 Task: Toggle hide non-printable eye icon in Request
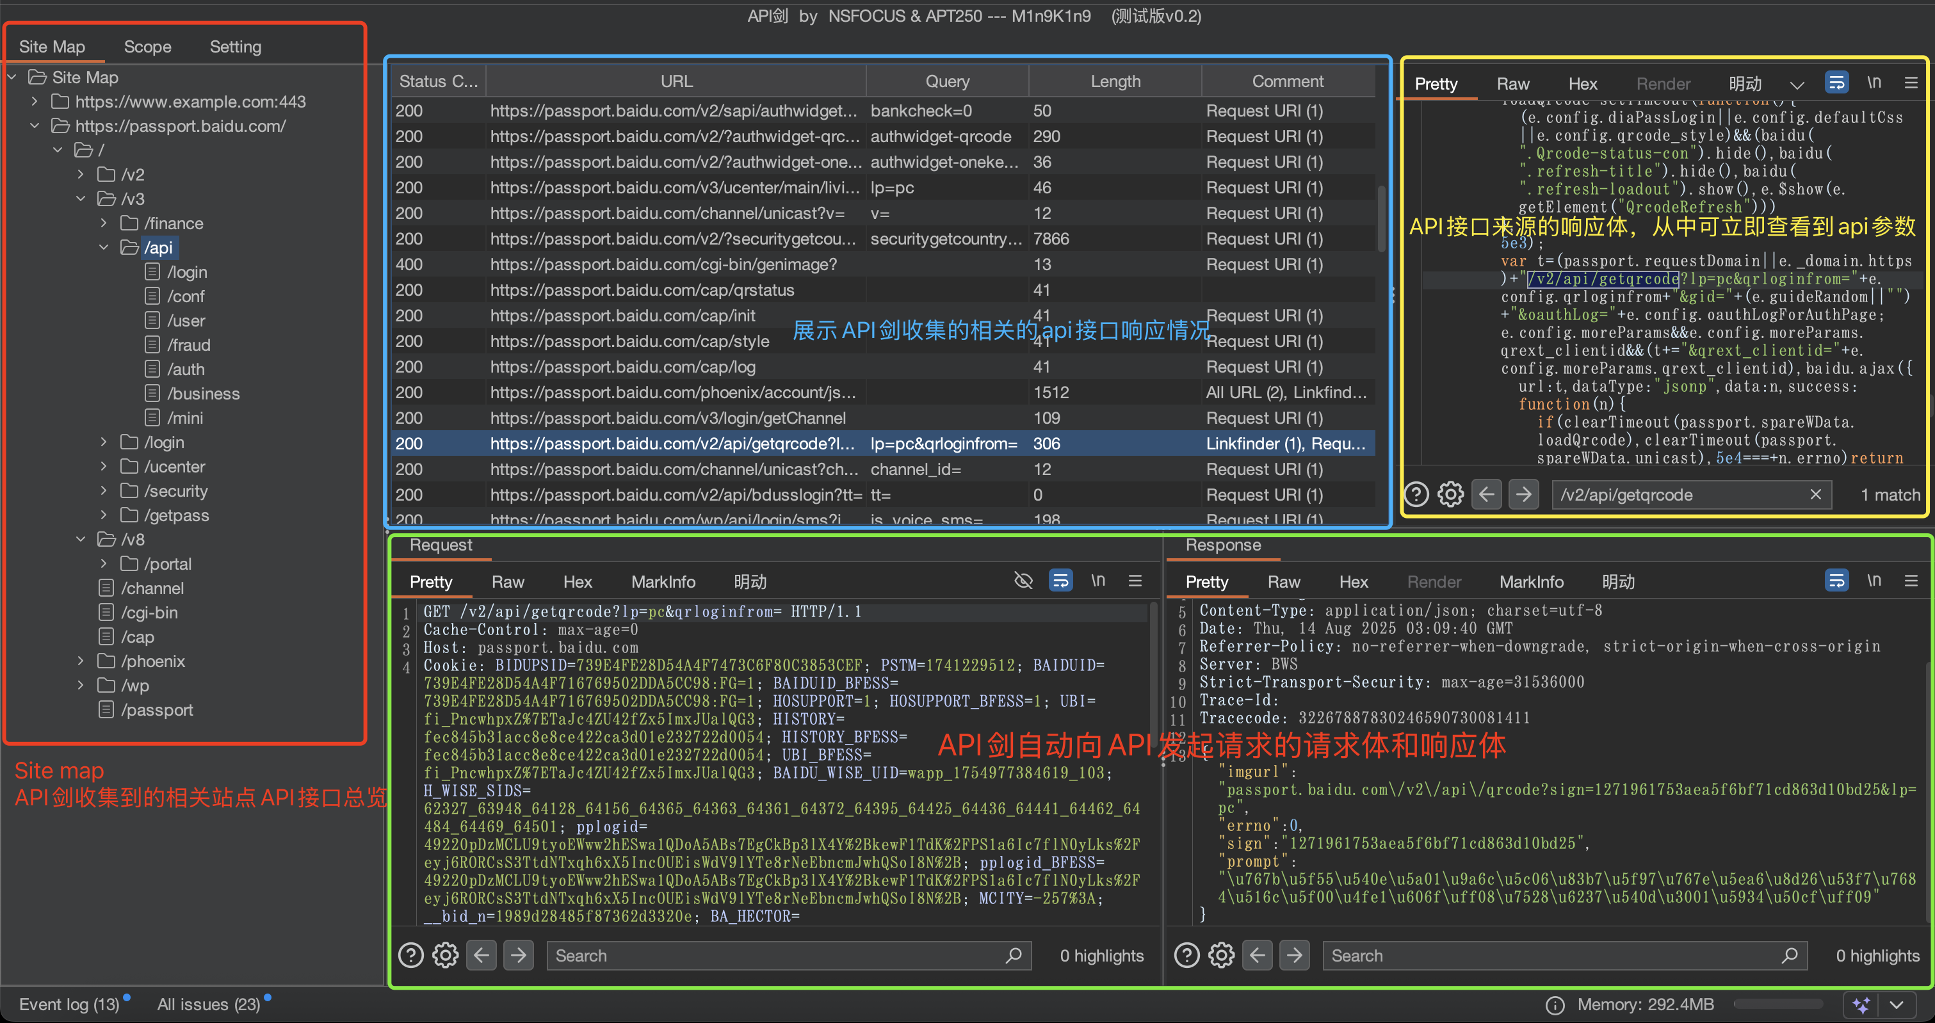pos(1023,581)
